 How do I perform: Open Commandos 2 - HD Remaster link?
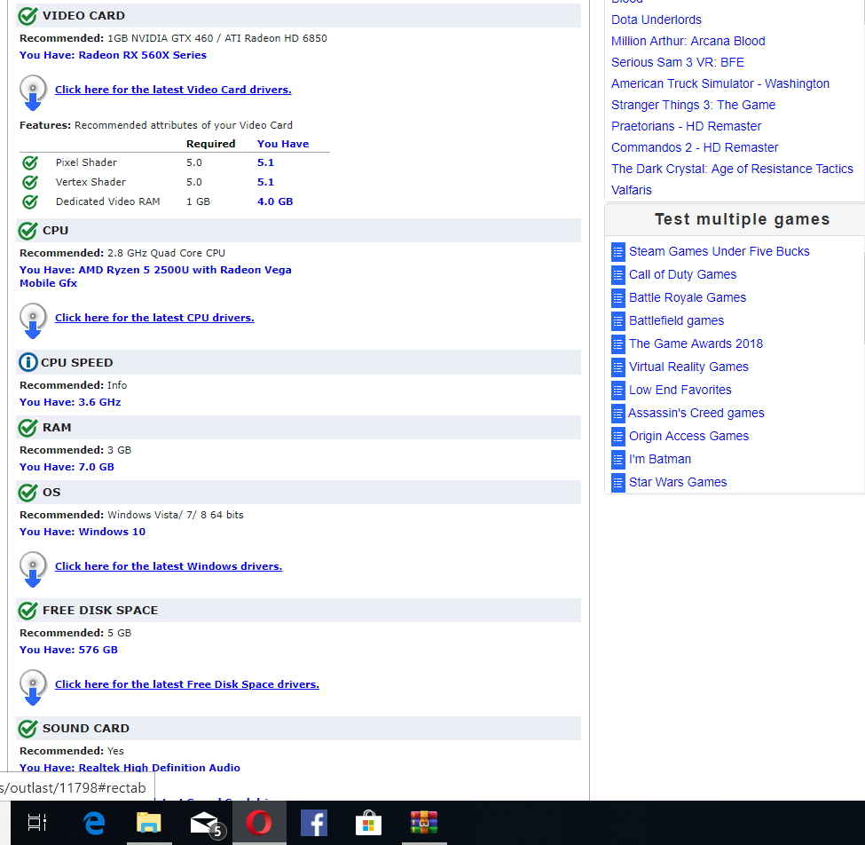695,147
